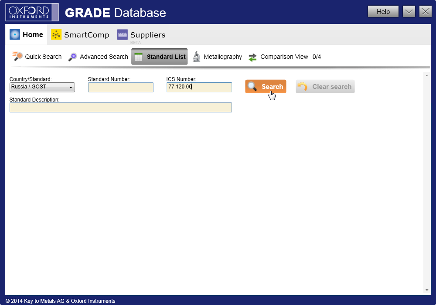Open the Suppliers tab
This screenshot has height=305, width=436.
[x=141, y=34]
